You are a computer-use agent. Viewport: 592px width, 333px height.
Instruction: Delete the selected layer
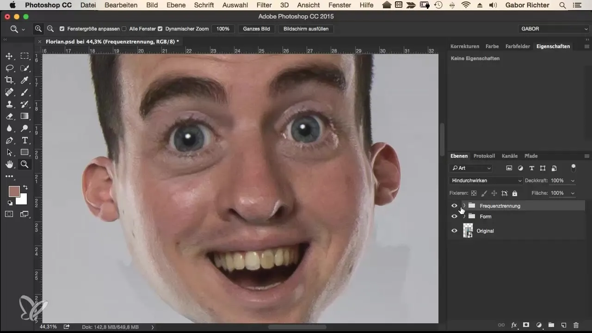pos(576,325)
